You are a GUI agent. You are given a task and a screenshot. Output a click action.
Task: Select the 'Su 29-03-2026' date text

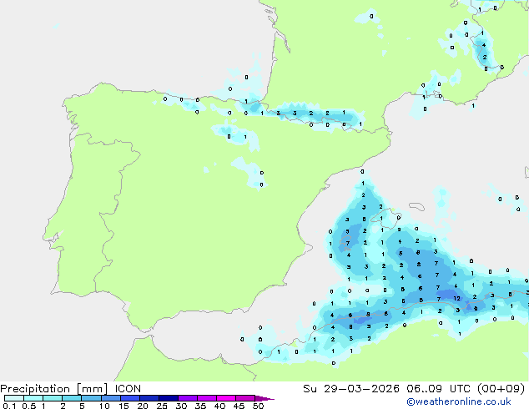351,389
